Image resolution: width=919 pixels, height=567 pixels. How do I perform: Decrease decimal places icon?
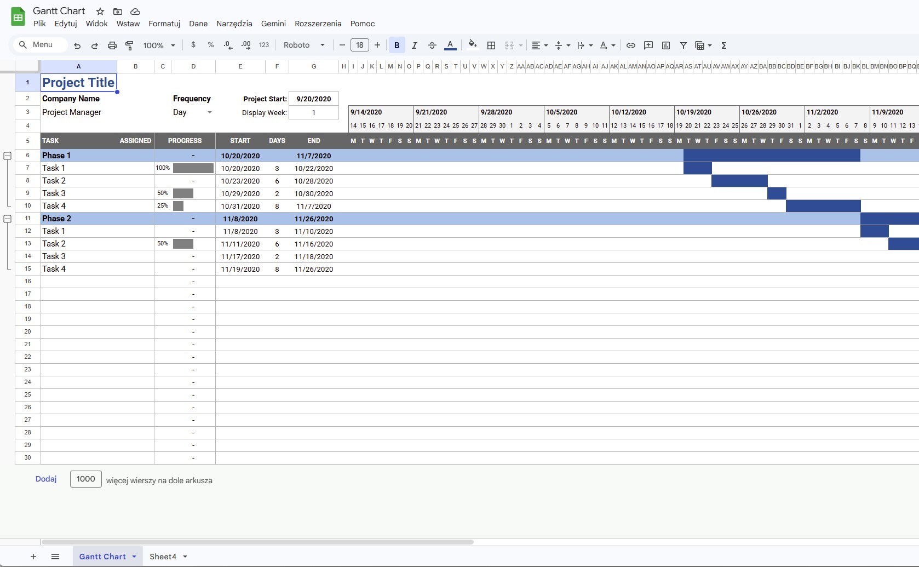[228, 45]
